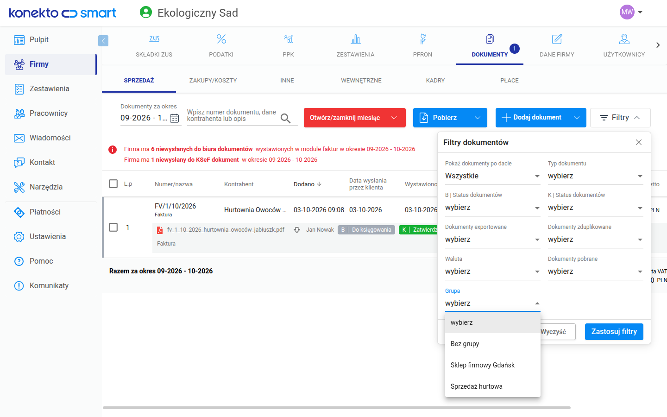Choose Sklep firmowy Gdańsk group option
The width and height of the screenshot is (667, 417).
(x=493, y=365)
